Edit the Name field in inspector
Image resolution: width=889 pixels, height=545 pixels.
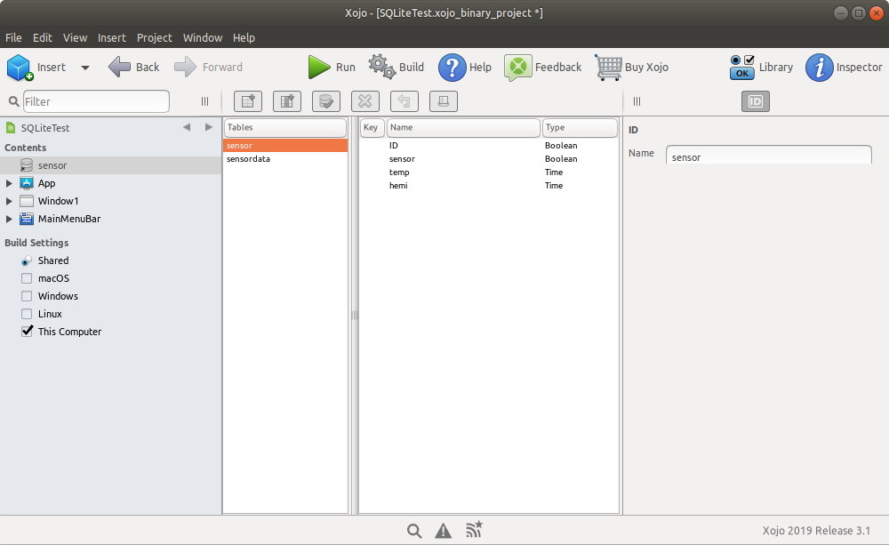click(769, 155)
